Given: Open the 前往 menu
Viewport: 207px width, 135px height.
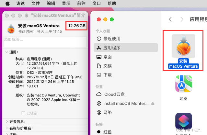Looking at the screenshot, I should pos(81,3).
